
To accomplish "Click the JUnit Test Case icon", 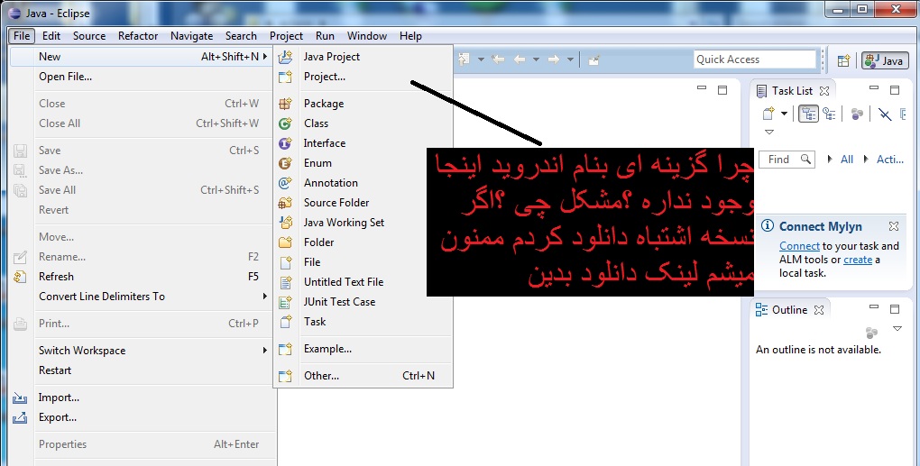I will click(286, 302).
